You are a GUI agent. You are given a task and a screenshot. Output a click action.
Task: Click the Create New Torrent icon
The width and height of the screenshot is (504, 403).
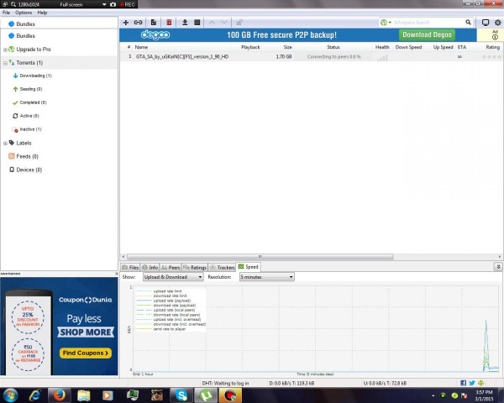154,22
